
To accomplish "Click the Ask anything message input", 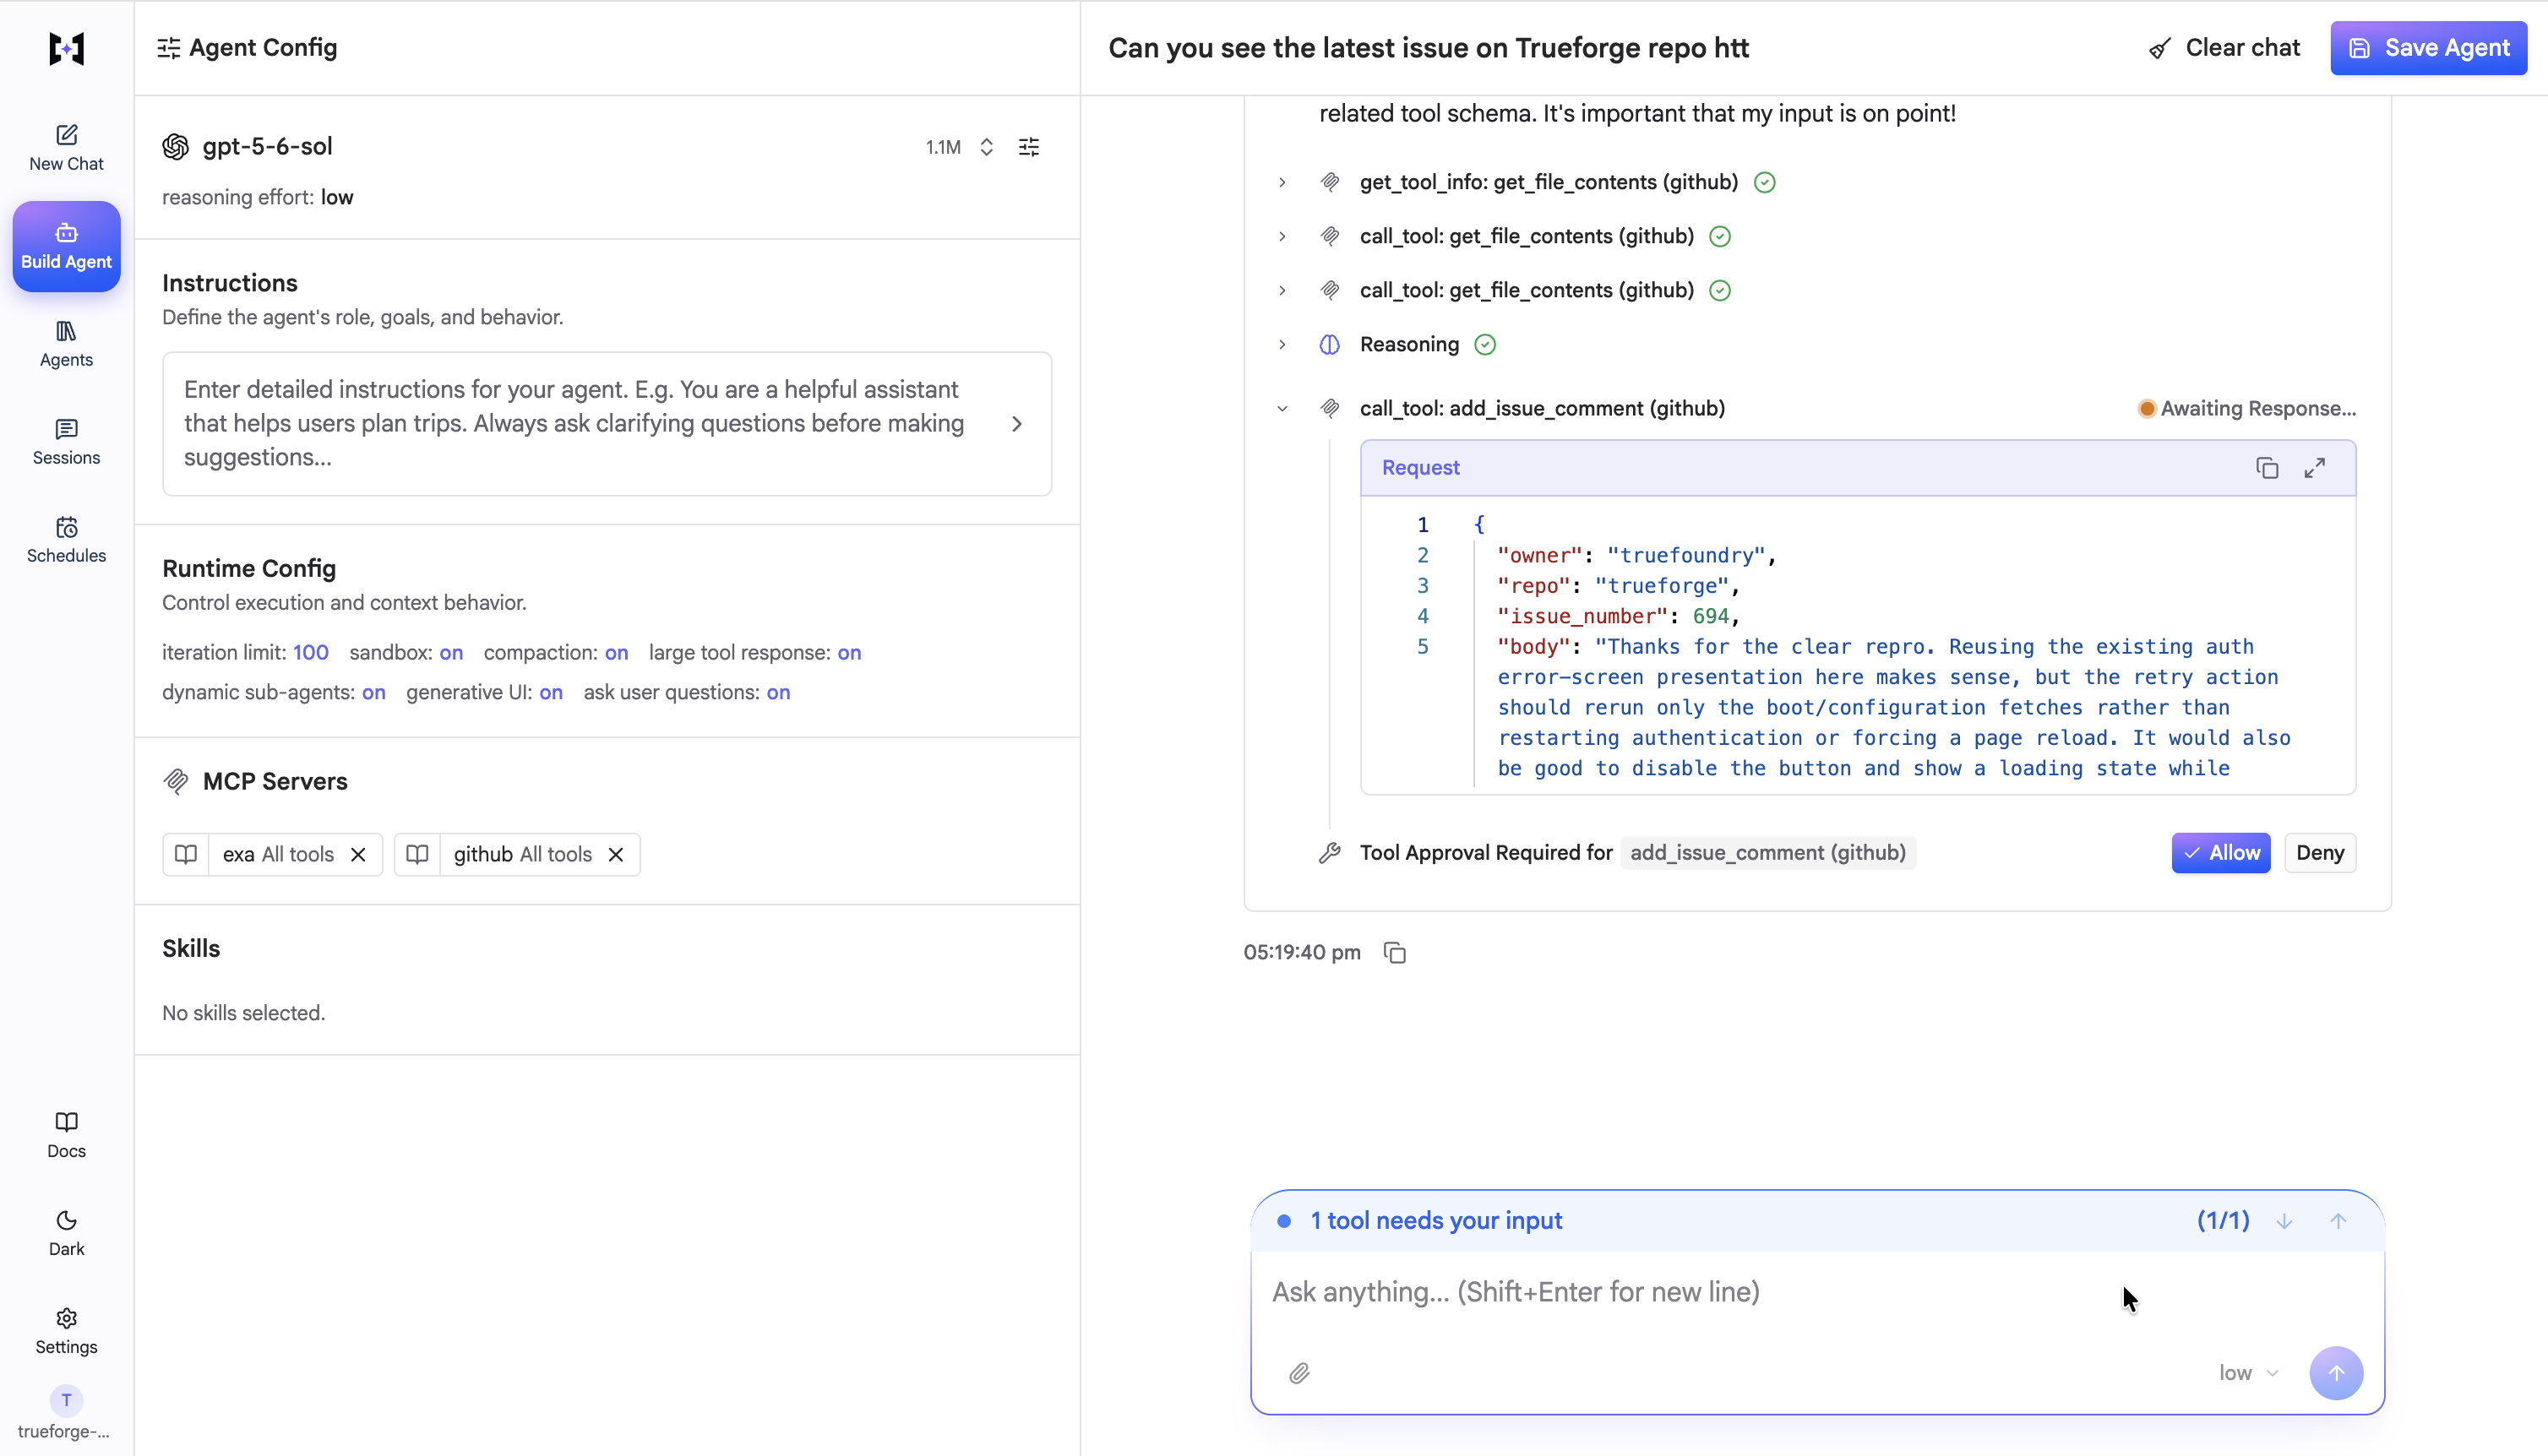I will coord(1817,1292).
